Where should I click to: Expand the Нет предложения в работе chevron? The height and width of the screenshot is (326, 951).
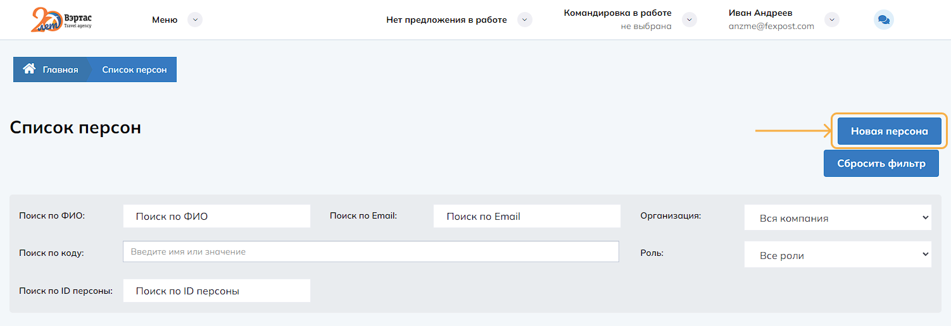pos(524,20)
